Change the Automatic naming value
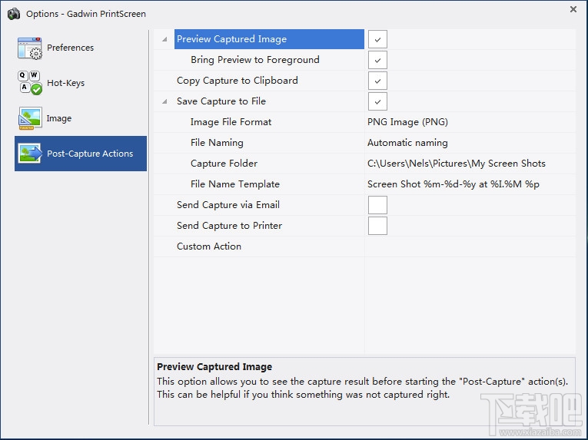The width and height of the screenshot is (588, 440). pos(469,143)
